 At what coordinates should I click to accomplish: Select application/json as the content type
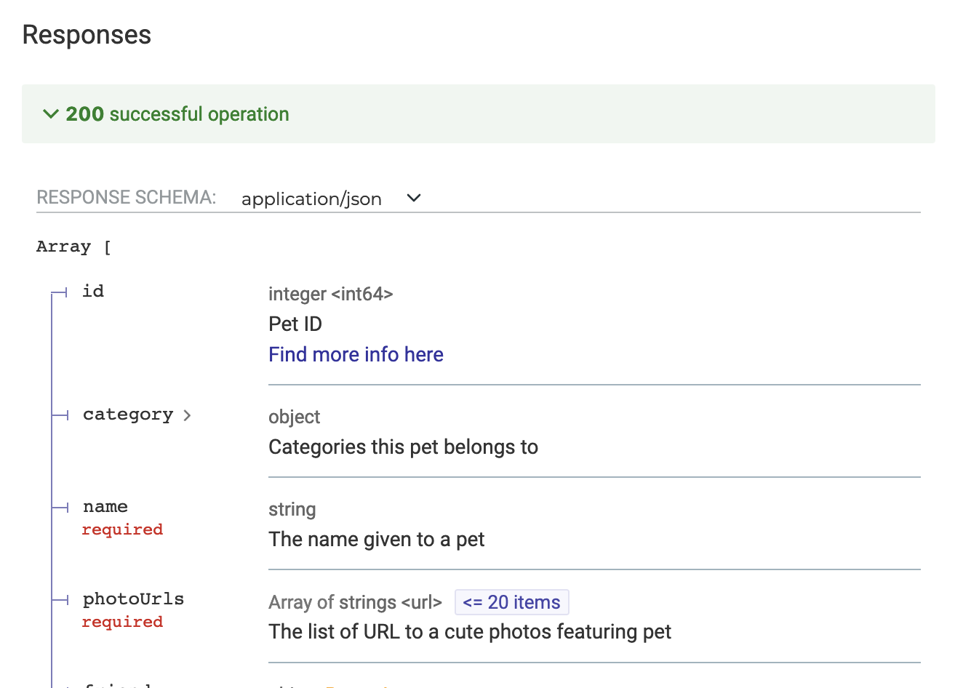311,198
